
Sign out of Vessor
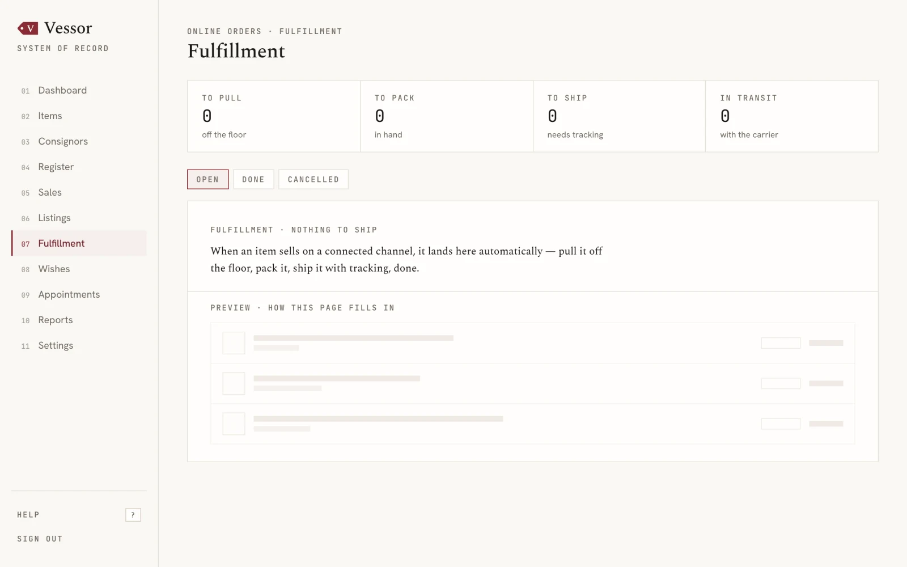[x=40, y=539]
